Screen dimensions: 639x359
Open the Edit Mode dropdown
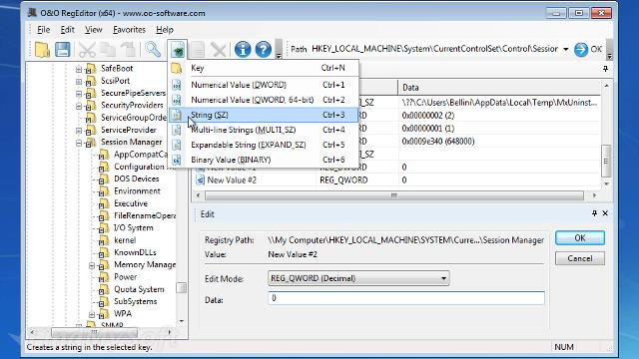(x=358, y=278)
